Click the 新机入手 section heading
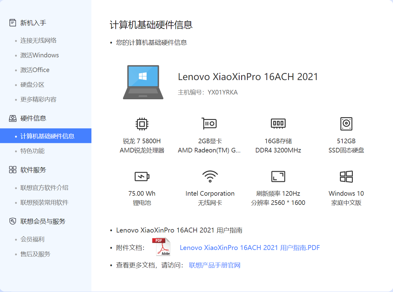 click(33, 23)
